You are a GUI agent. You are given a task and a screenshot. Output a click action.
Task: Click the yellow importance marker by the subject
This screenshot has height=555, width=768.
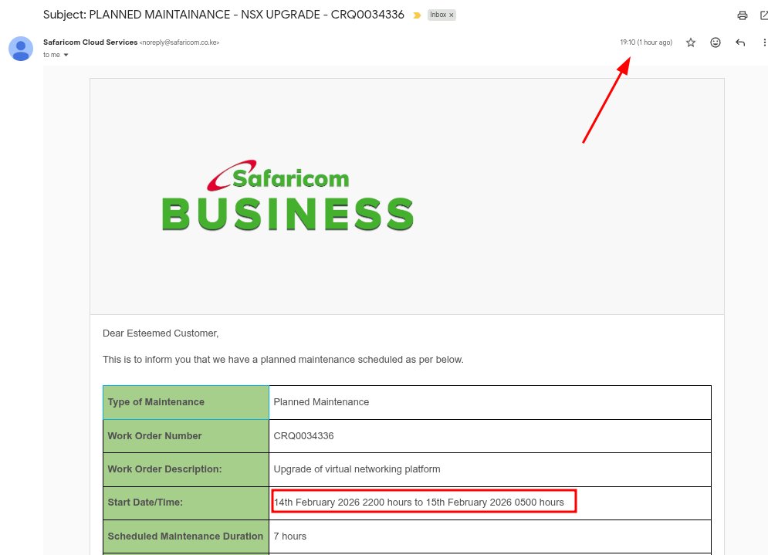pos(417,15)
